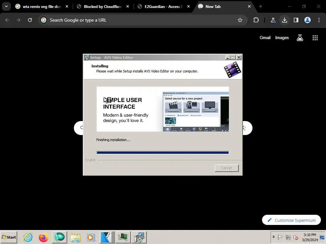
Task: Close the New Tab tab
Action: (249, 7)
